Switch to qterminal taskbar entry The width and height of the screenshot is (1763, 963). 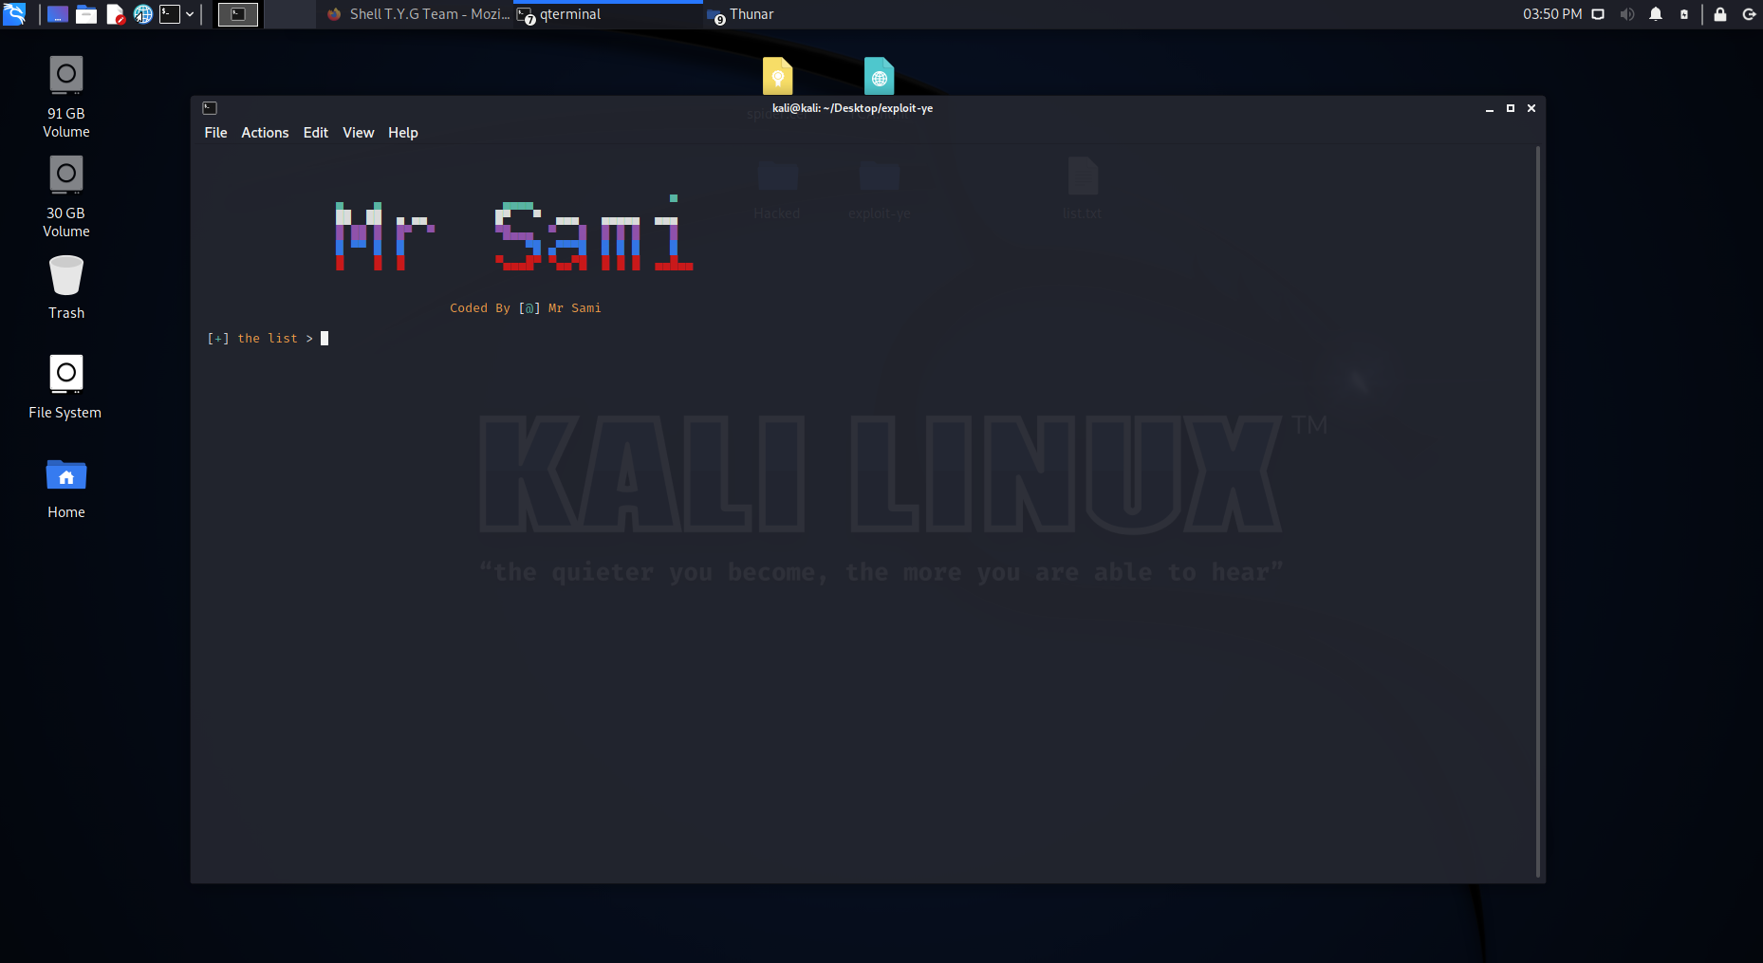607,14
